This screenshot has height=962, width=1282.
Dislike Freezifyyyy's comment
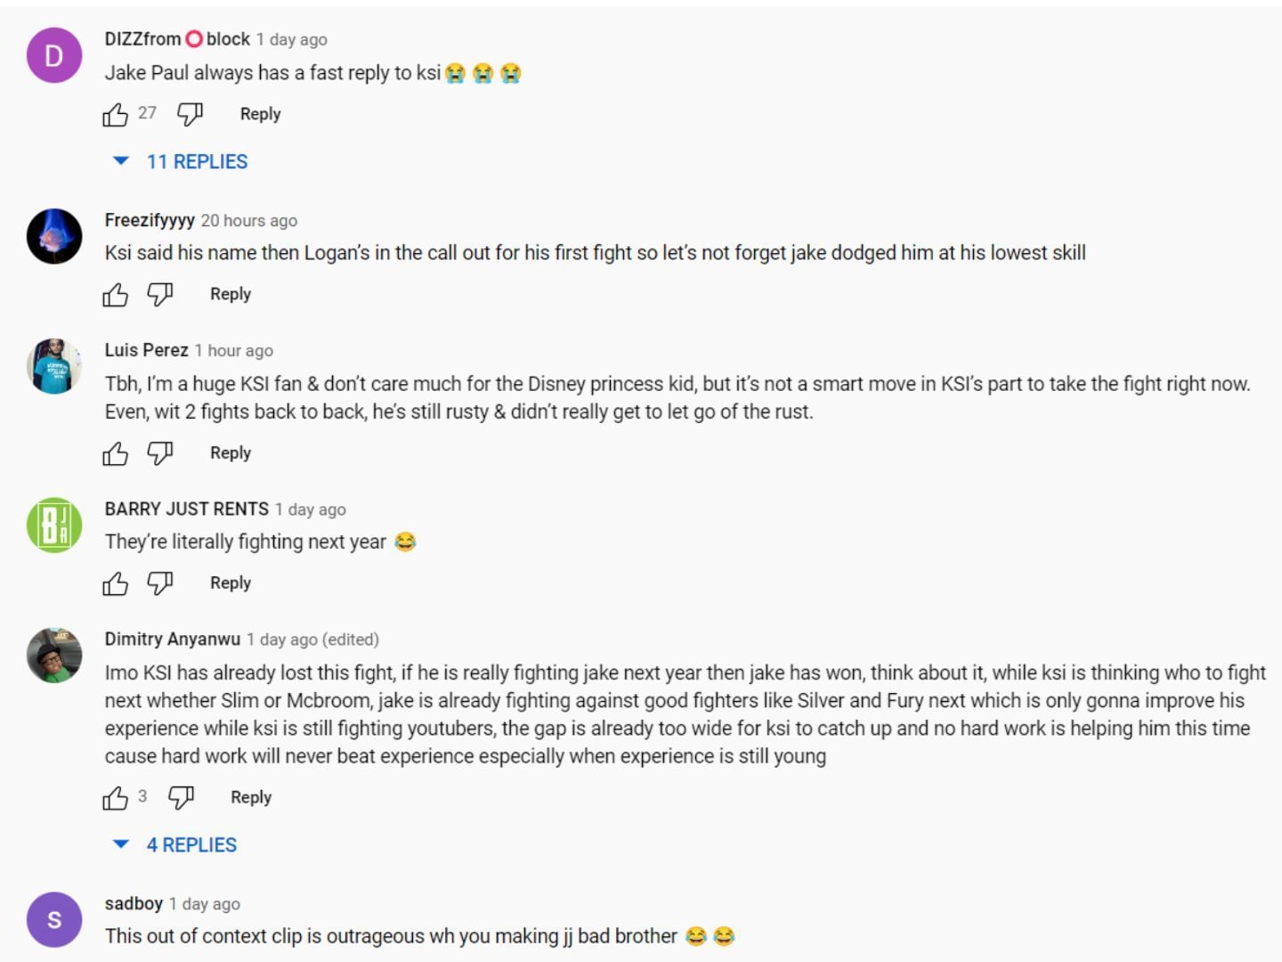pyautogui.click(x=160, y=294)
